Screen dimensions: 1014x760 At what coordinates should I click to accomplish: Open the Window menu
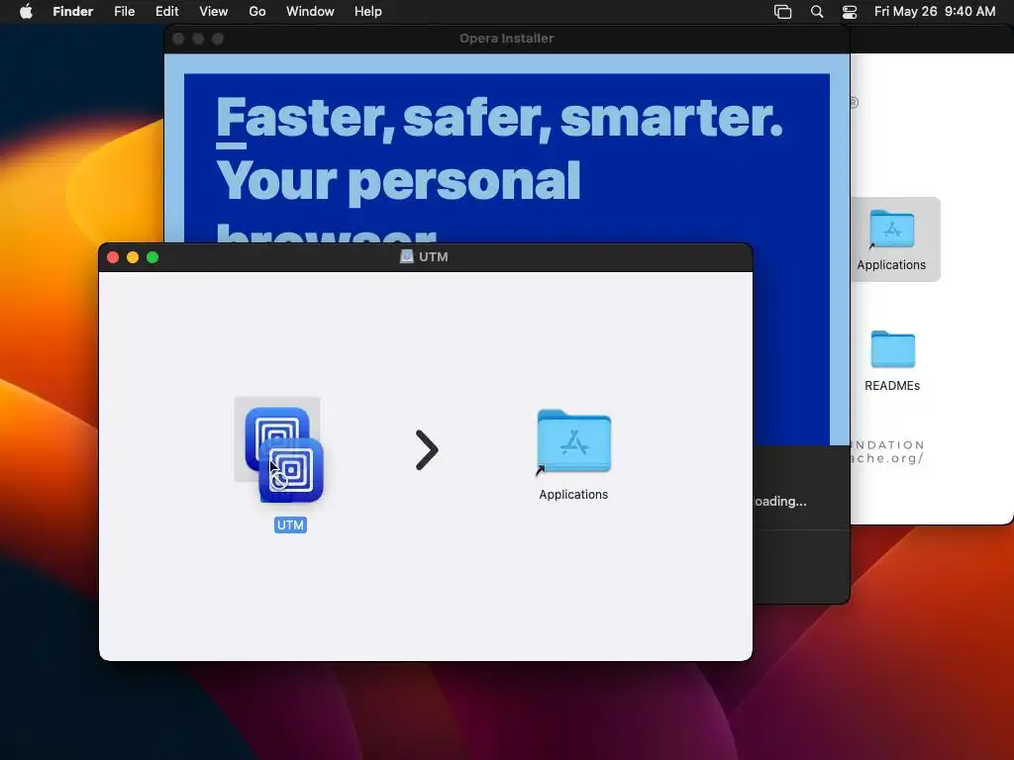click(310, 12)
